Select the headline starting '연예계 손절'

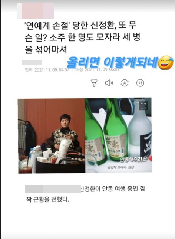82,37
